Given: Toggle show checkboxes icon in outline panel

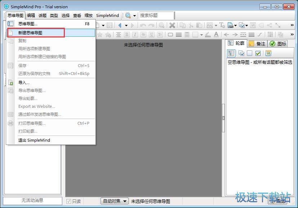Looking at the screenshot, I should (241, 53).
